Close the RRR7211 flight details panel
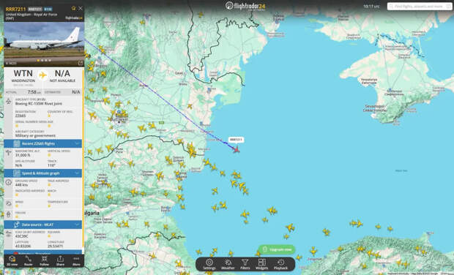The image size is (454, 275). [x=81, y=8]
